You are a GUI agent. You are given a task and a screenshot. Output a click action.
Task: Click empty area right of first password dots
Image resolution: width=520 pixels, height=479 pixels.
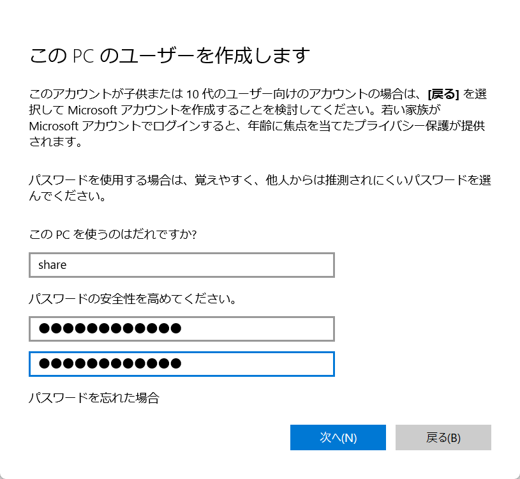[x=257, y=329]
